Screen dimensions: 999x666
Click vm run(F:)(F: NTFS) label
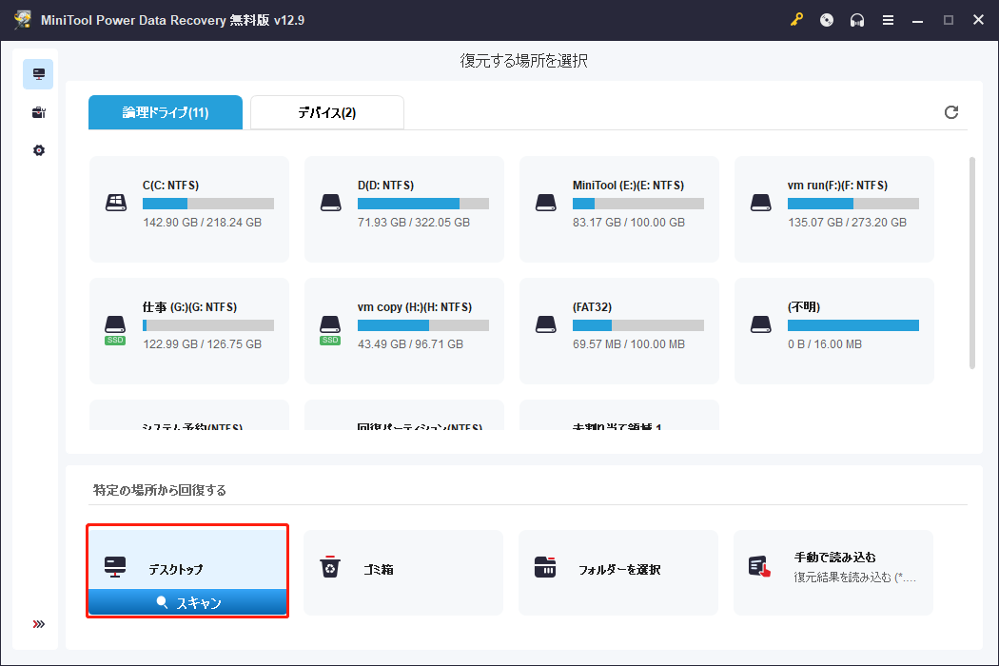tap(838, 185)
